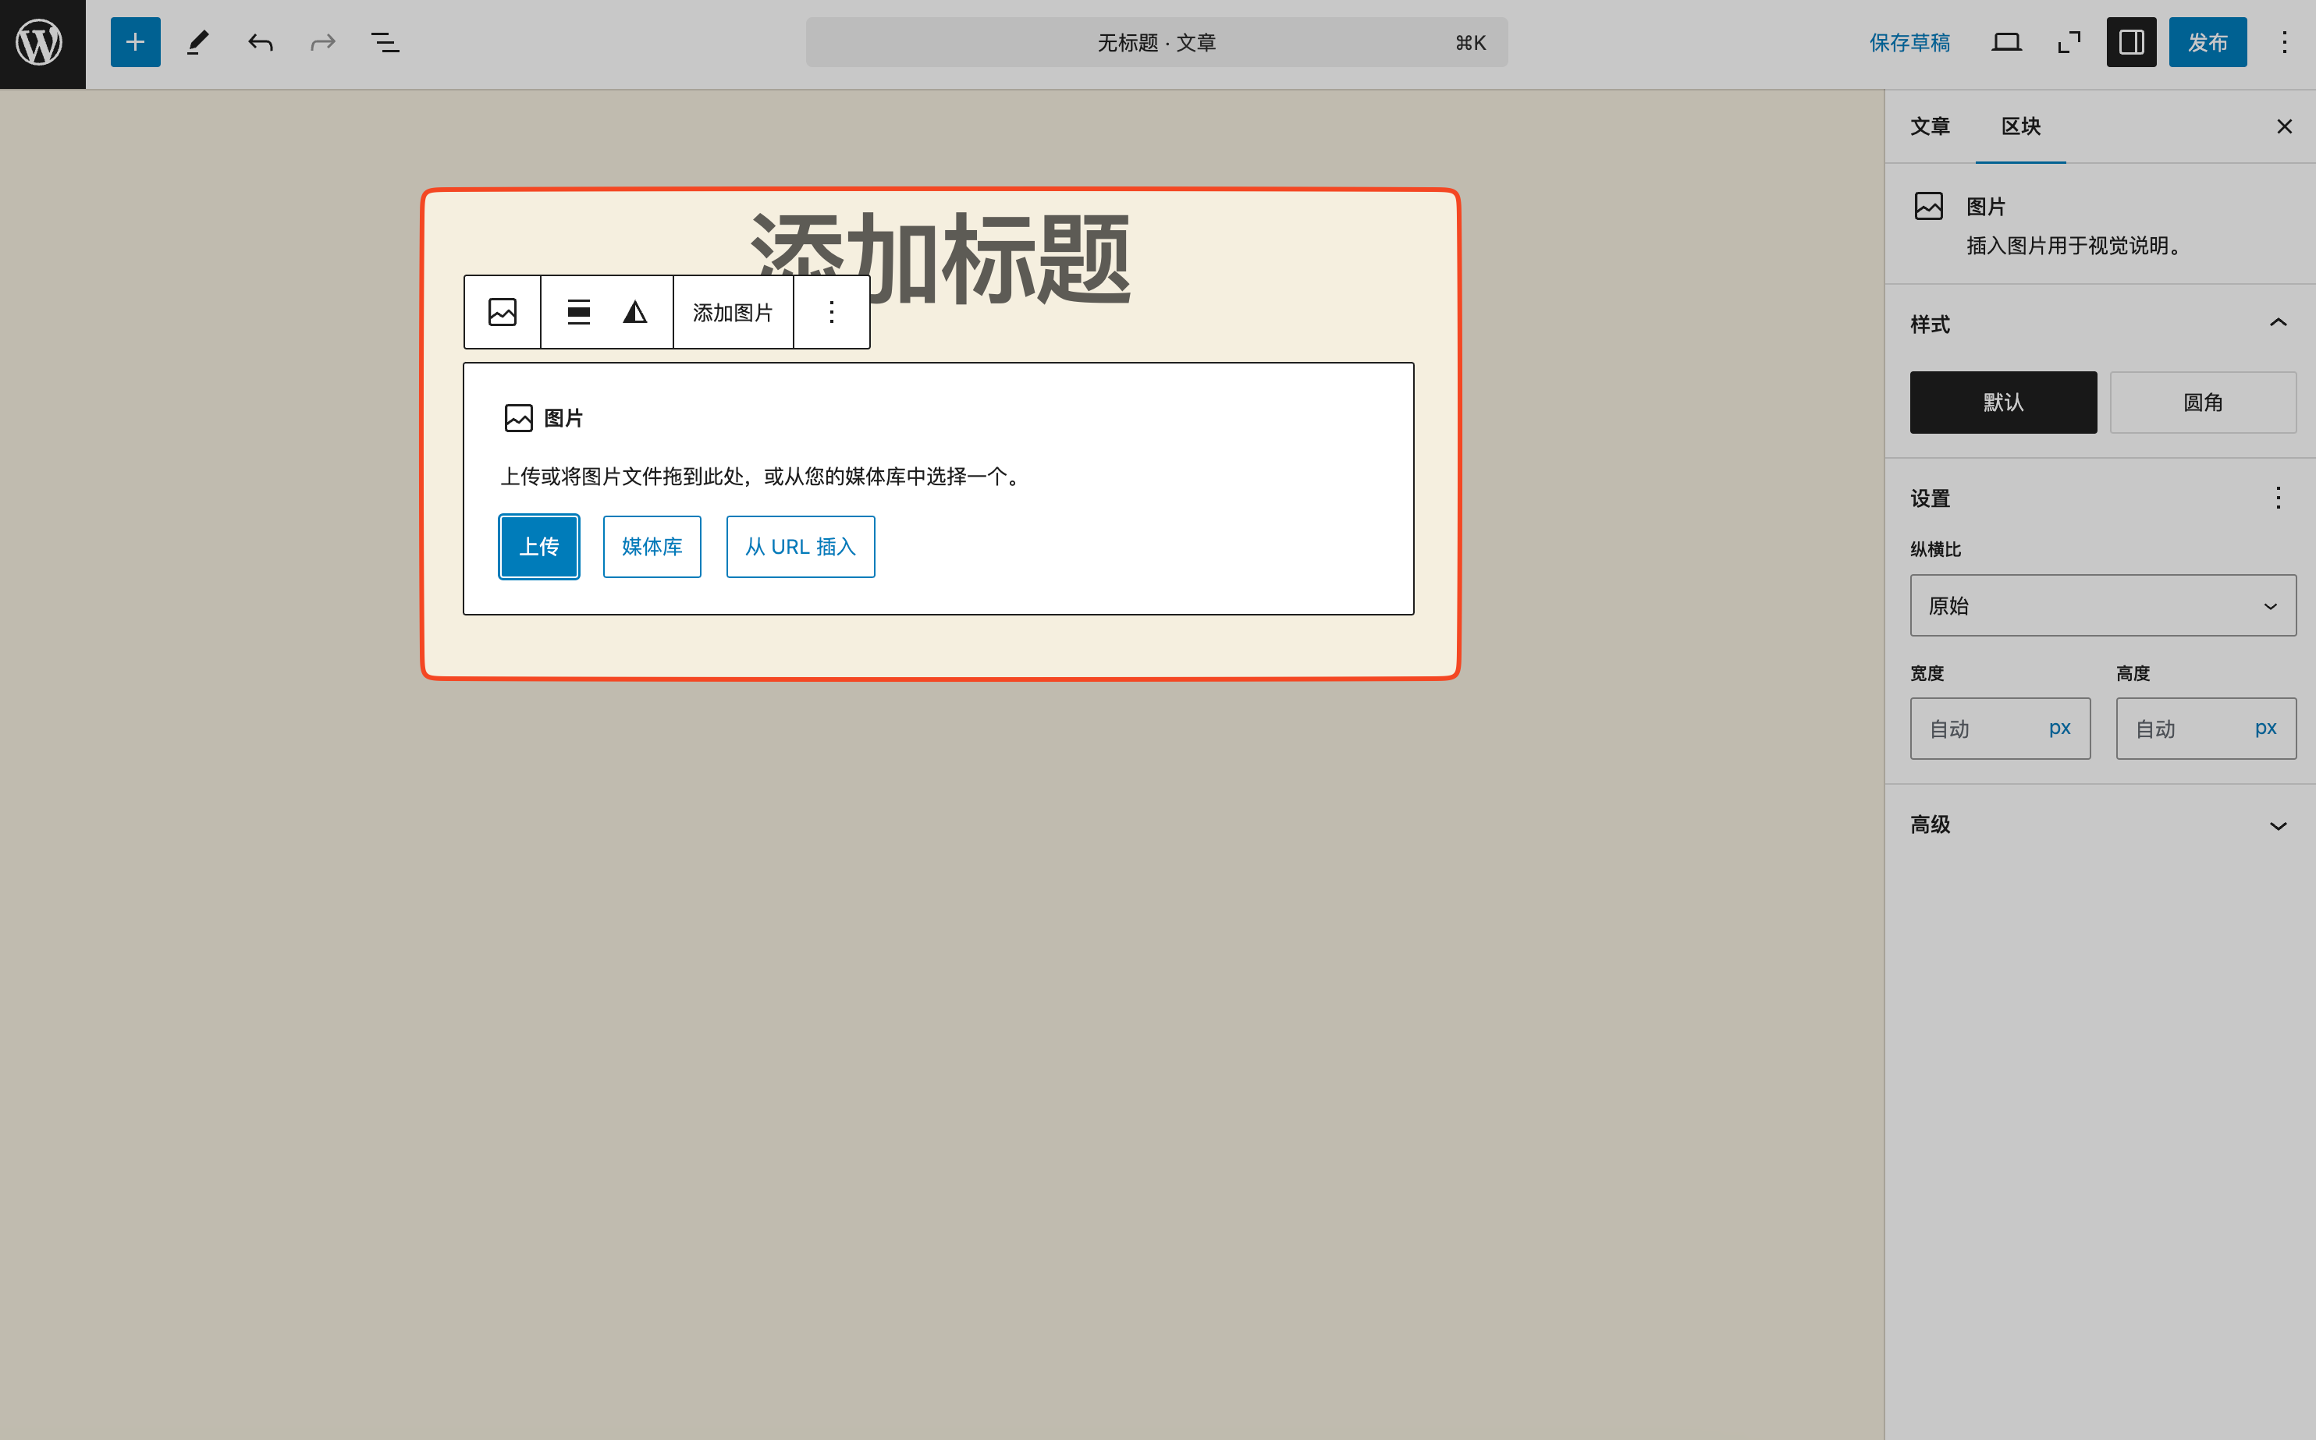Apply duotone filter triangle icon
Viewport: 2316px width, 1440px height.
pyautogui.click(x=634, y=312)
